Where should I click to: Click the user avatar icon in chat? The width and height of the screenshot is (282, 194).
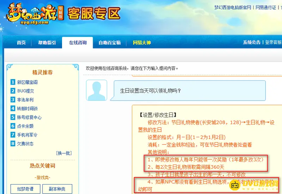[97, 90]
